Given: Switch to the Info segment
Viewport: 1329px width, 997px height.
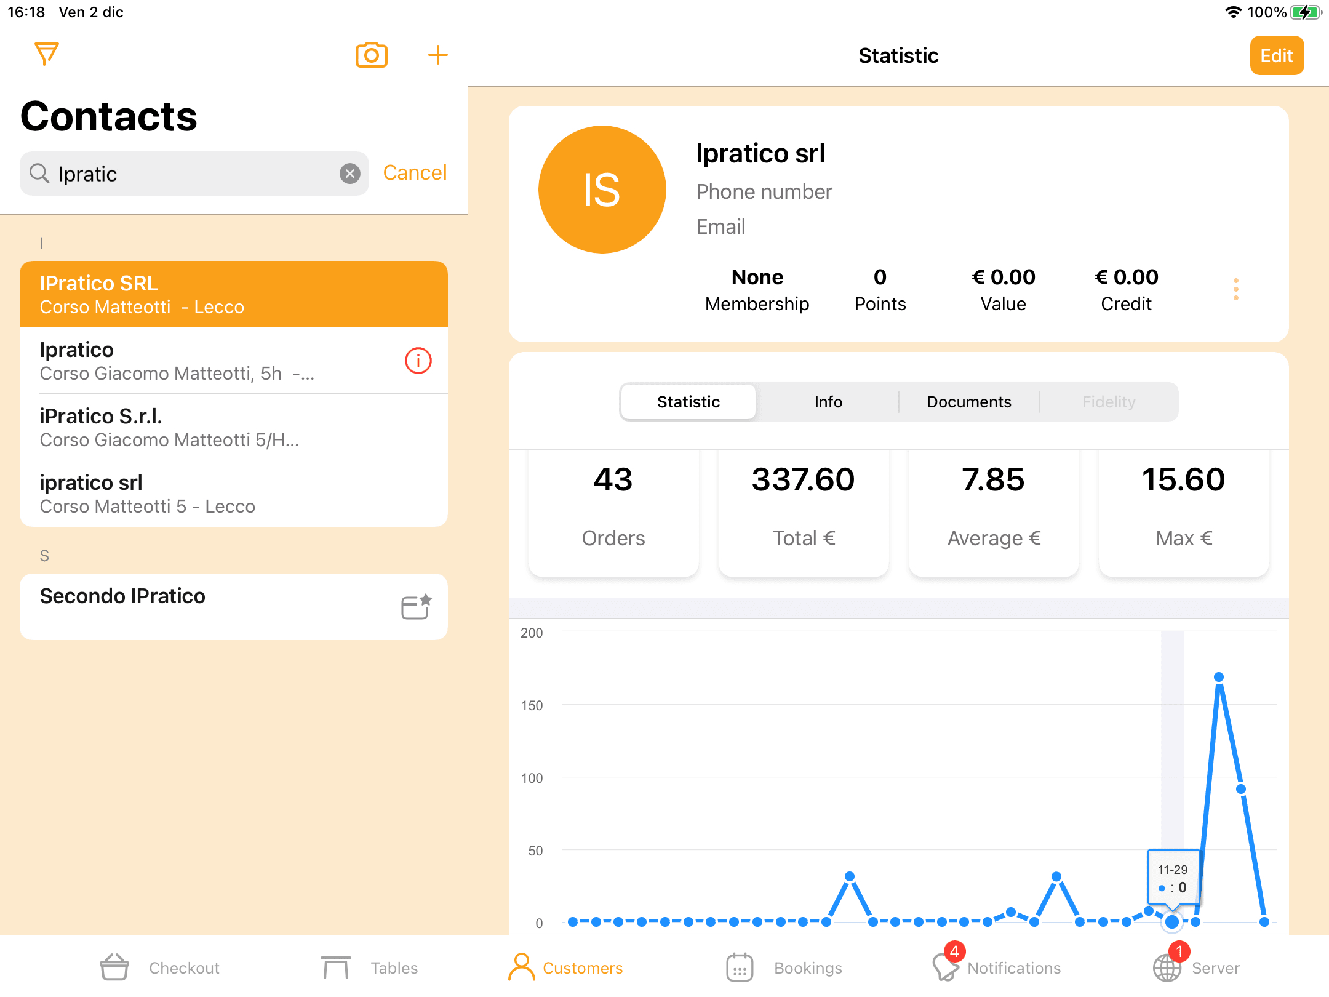Looking at the screenshot, I should click(828, 402).
